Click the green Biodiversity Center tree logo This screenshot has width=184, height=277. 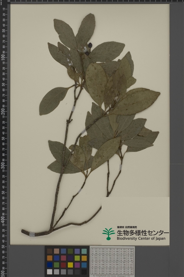tap(108, 234)
